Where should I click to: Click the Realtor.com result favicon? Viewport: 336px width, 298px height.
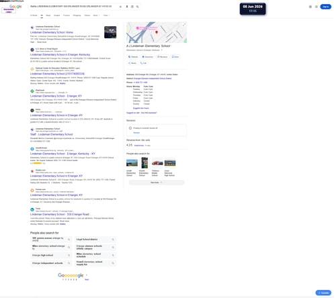32,171
